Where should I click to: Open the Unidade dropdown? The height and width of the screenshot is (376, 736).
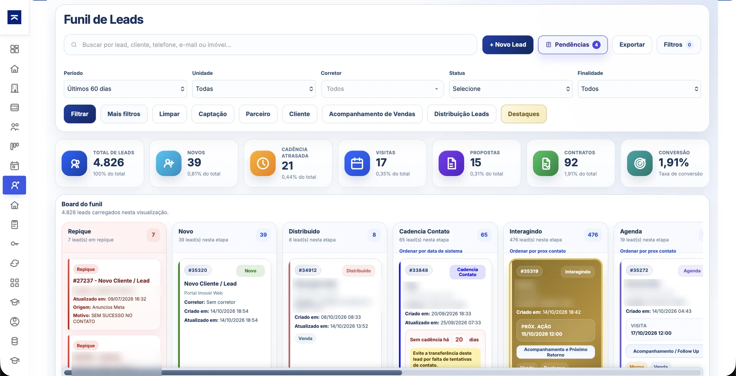254,89
